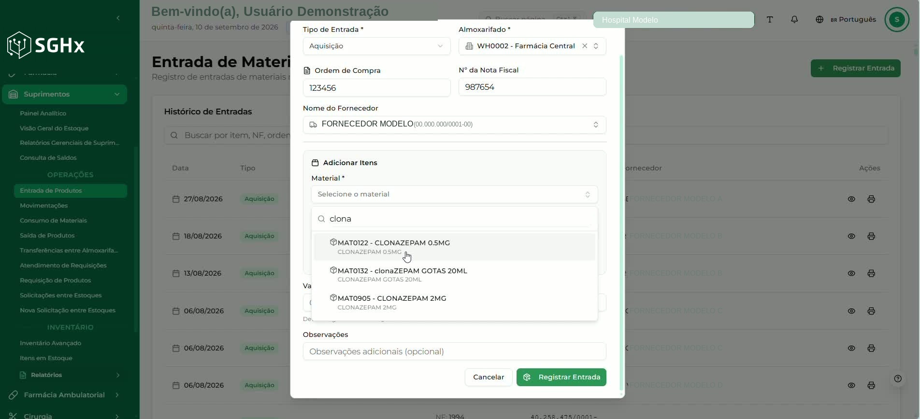Viewport: 920px width, 419px height.
Task: Confirm with Registrar Entrada in the dialog
Action: click(x=561, y=377)
